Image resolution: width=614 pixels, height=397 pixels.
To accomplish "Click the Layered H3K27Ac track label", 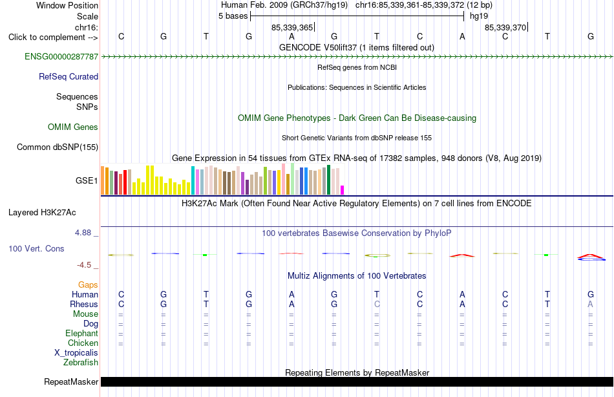I will coord(42,213).
